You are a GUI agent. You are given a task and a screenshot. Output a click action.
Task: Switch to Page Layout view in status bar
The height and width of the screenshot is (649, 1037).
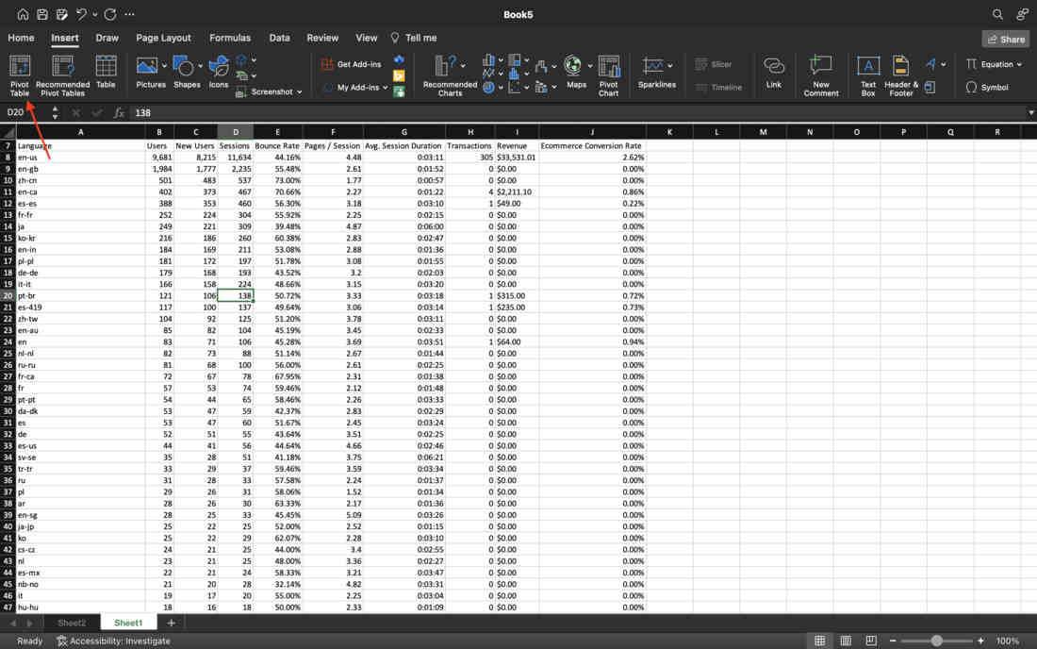click(x=846, y=641)
